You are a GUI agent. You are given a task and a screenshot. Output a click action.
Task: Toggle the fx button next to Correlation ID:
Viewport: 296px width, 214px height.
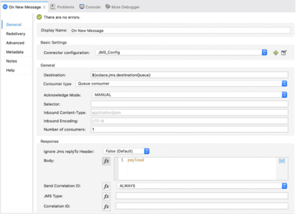(107, 207)
